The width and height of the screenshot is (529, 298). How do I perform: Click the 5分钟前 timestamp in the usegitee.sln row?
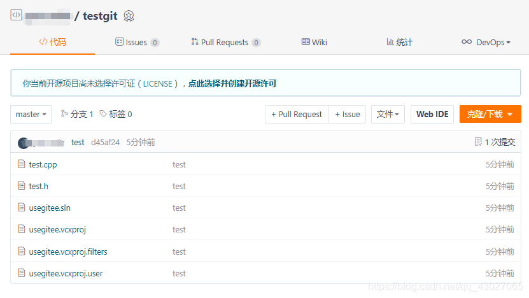point(500,208)
